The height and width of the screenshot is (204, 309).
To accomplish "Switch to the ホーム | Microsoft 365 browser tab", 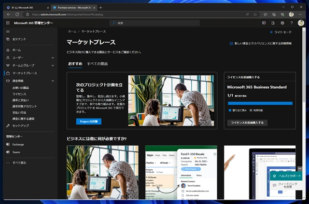I will (x=28, y=8).
